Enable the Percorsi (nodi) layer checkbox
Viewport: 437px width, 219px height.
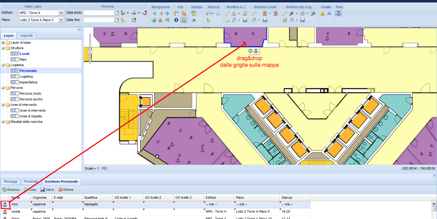click(x=17, y=93)
